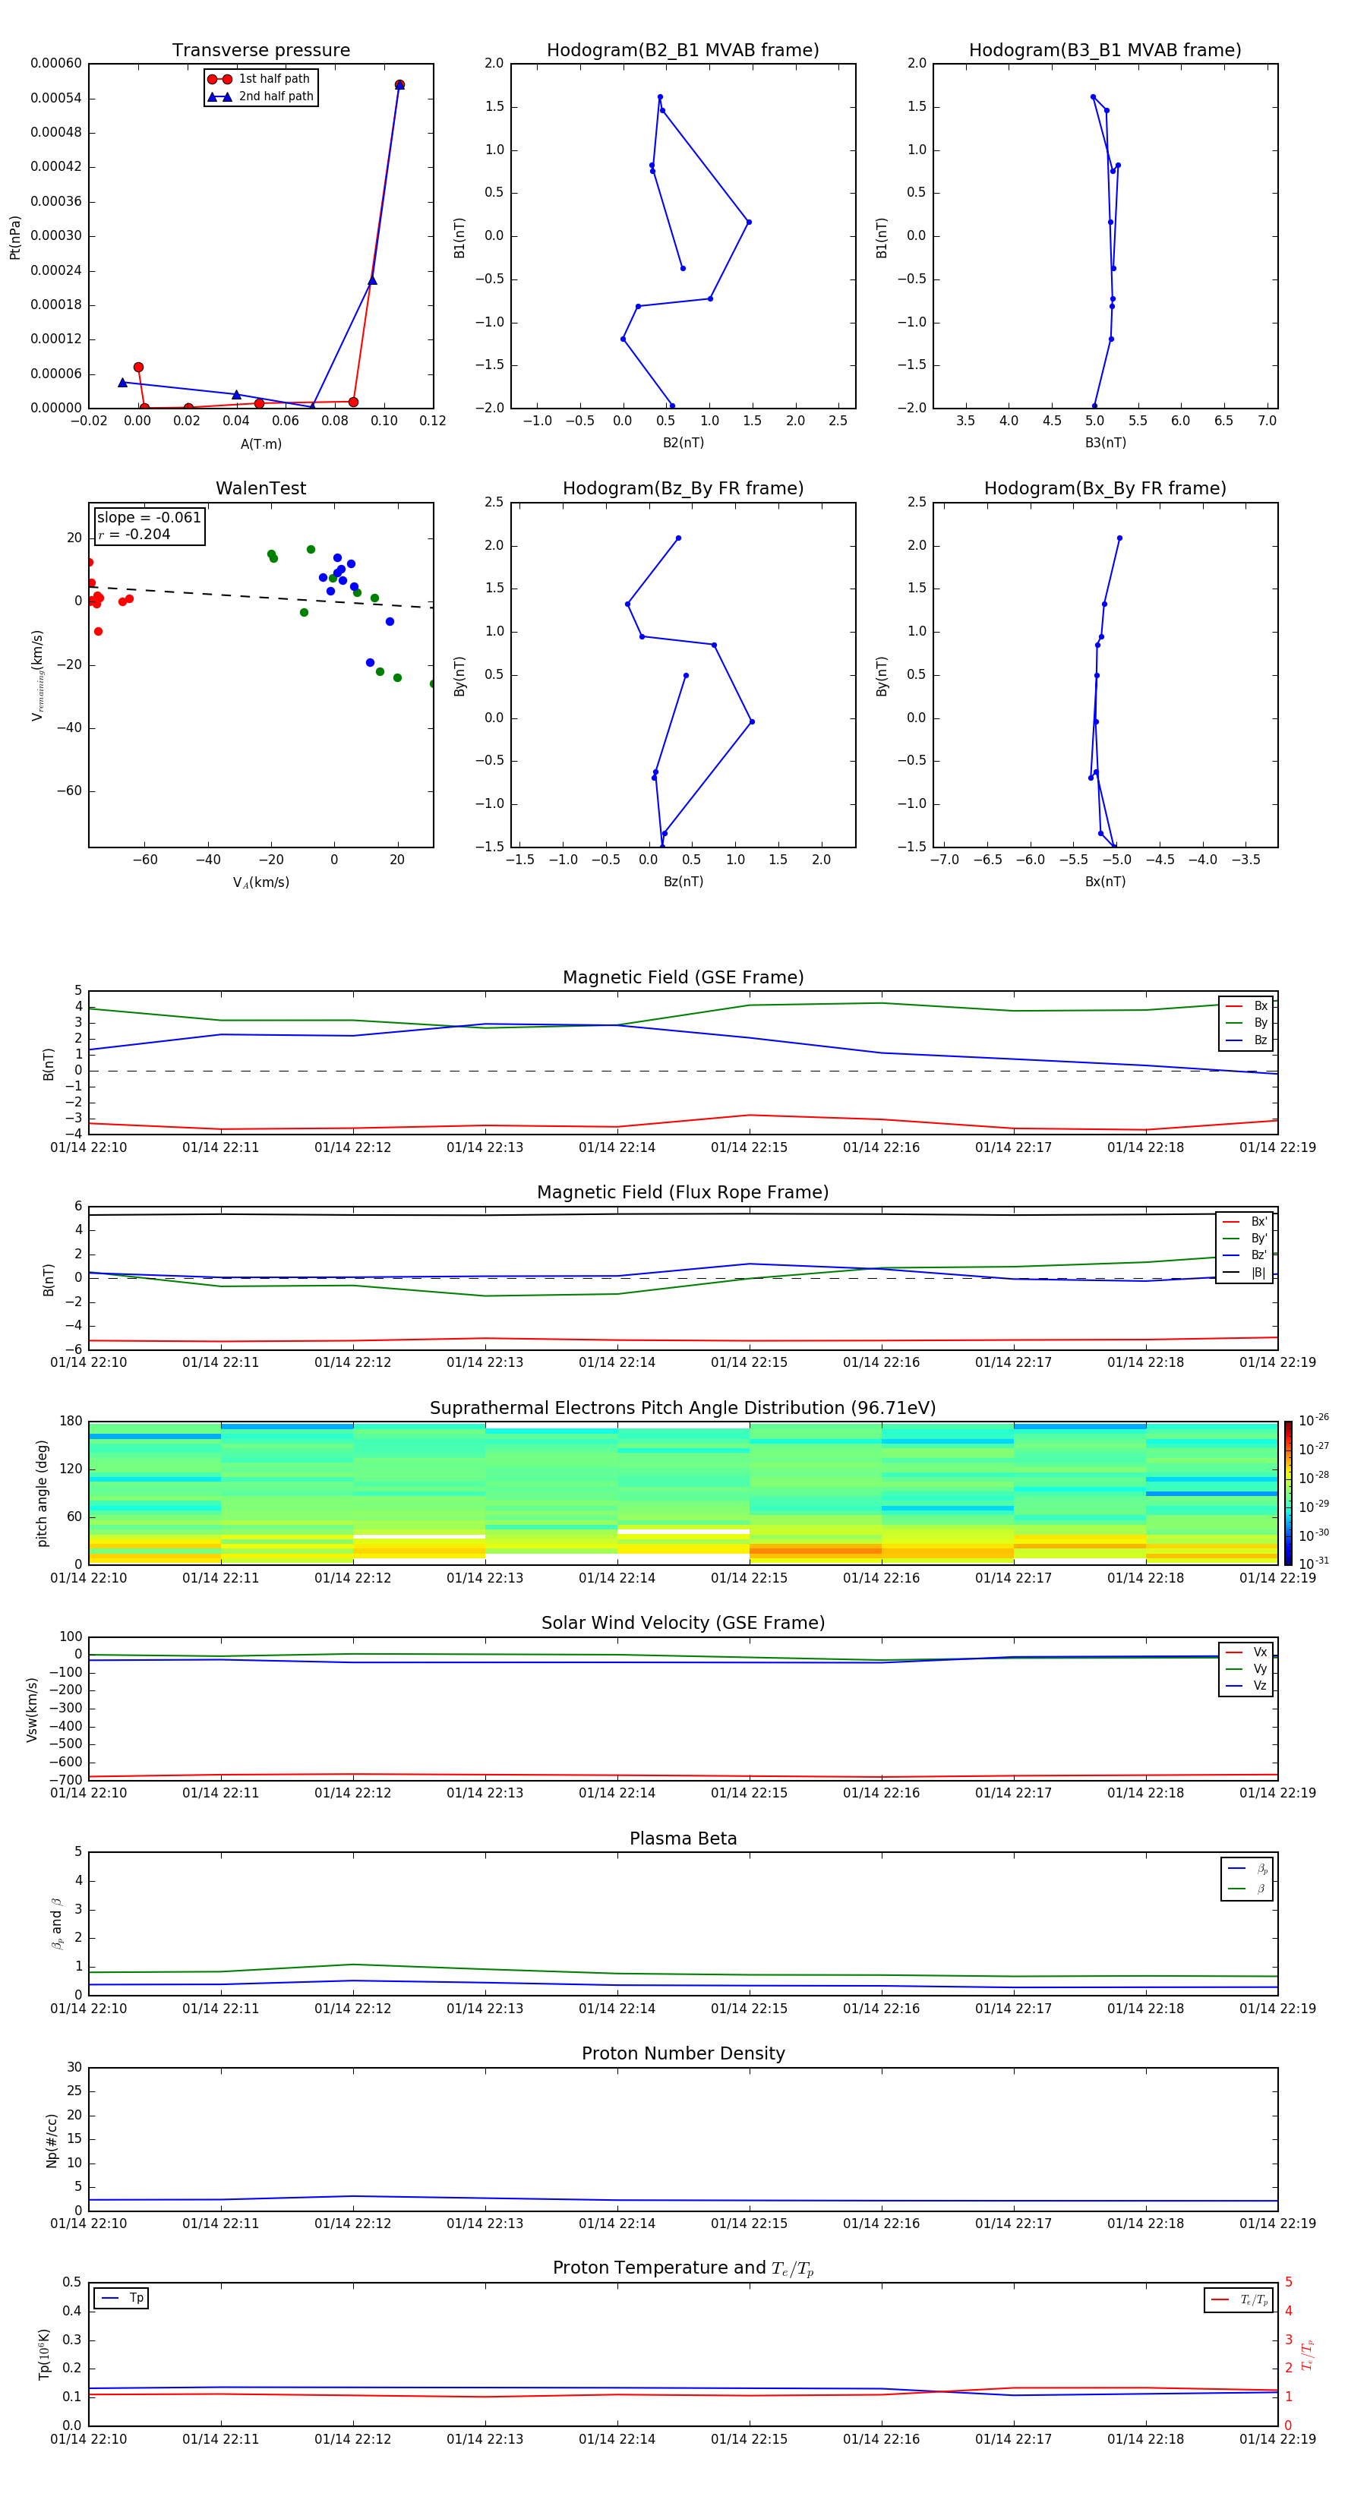Click the 'Solar Wind Velocity (GSE Frame)' title

click(683, 1623)
